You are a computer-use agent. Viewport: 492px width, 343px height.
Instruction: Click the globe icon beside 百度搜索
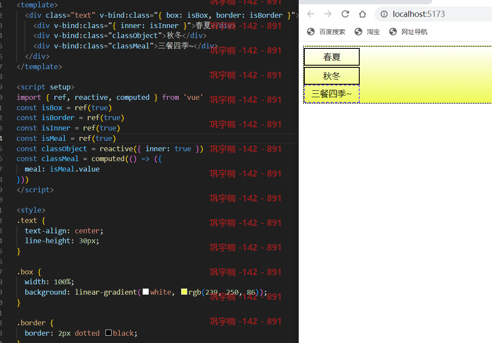[x=311, y=32]
